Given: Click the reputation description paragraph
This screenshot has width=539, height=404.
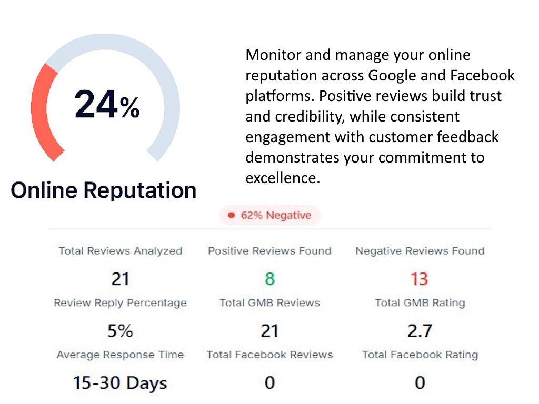Looking at the screenshot, I should click(380, 116).
